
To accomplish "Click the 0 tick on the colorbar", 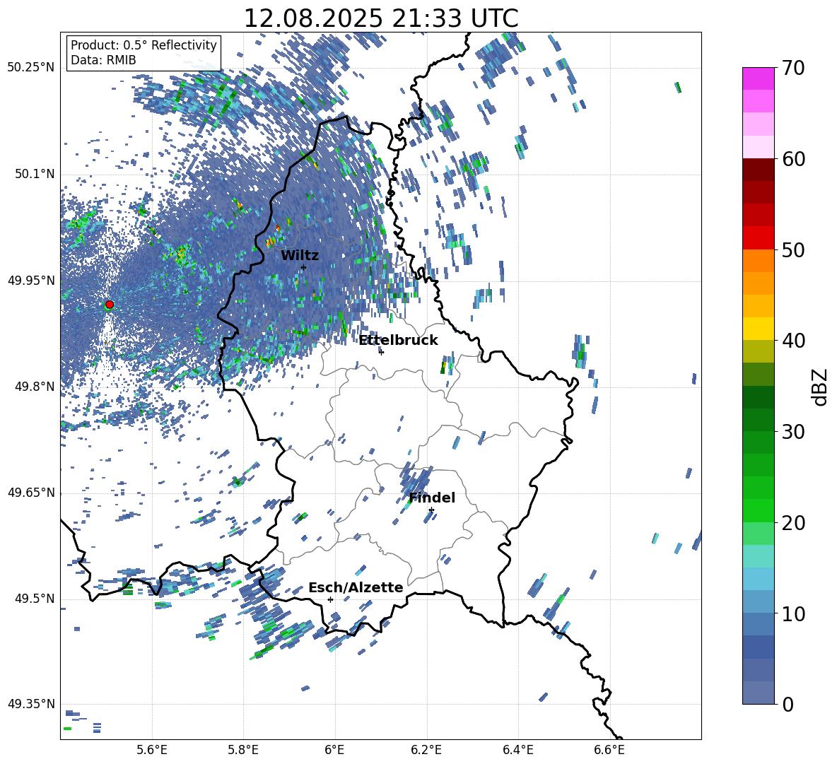I will coord(788,705).
